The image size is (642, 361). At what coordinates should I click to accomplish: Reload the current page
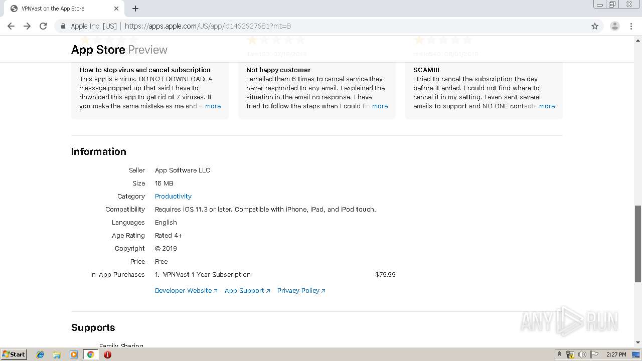[43, 26]
